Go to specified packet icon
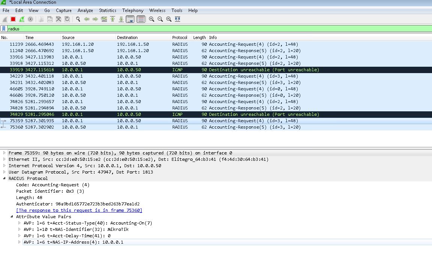 point(104,19)
